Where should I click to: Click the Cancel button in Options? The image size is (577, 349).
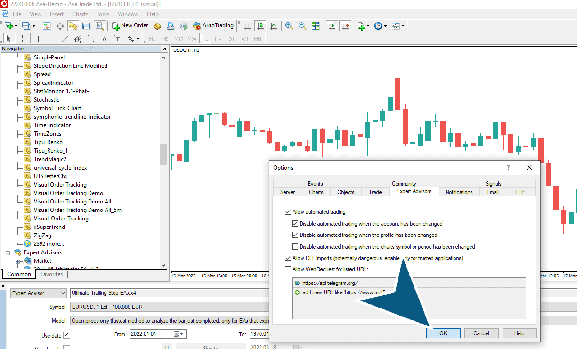481,333
